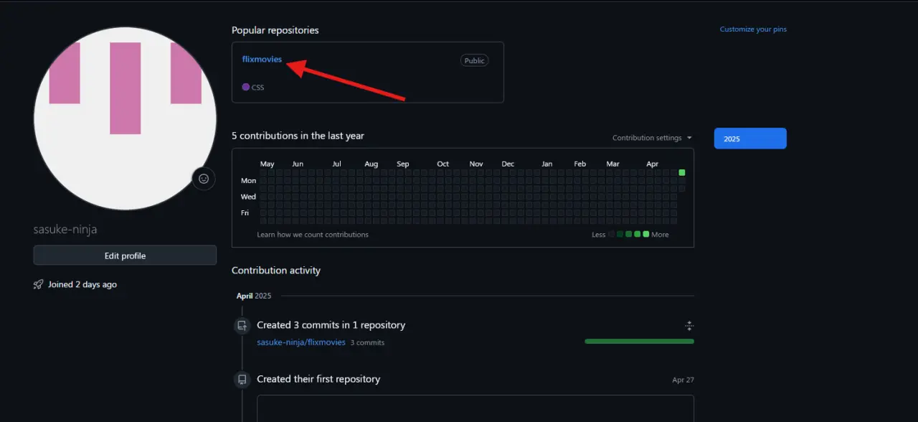Click the sasuke-ninja username text
This screenshot has width=918, height=422.
click(x=65, y=230)
